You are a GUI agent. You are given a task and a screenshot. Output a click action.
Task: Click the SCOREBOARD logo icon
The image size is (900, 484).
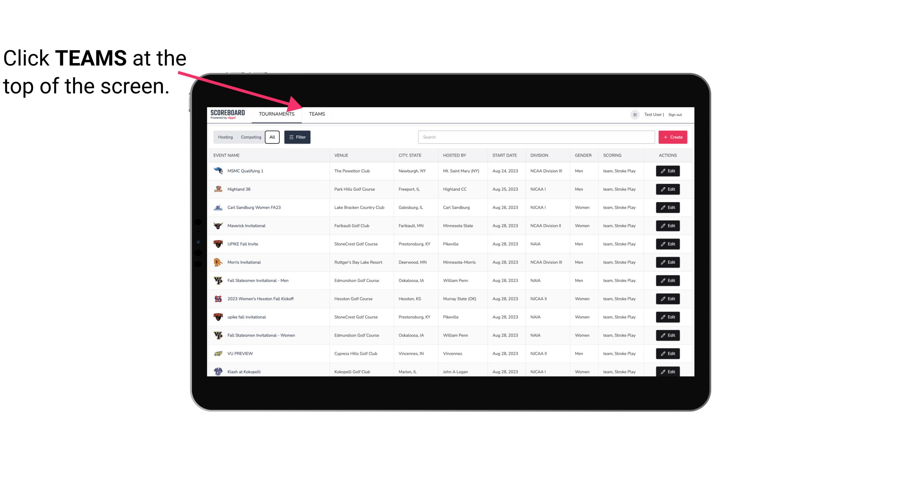228,114
